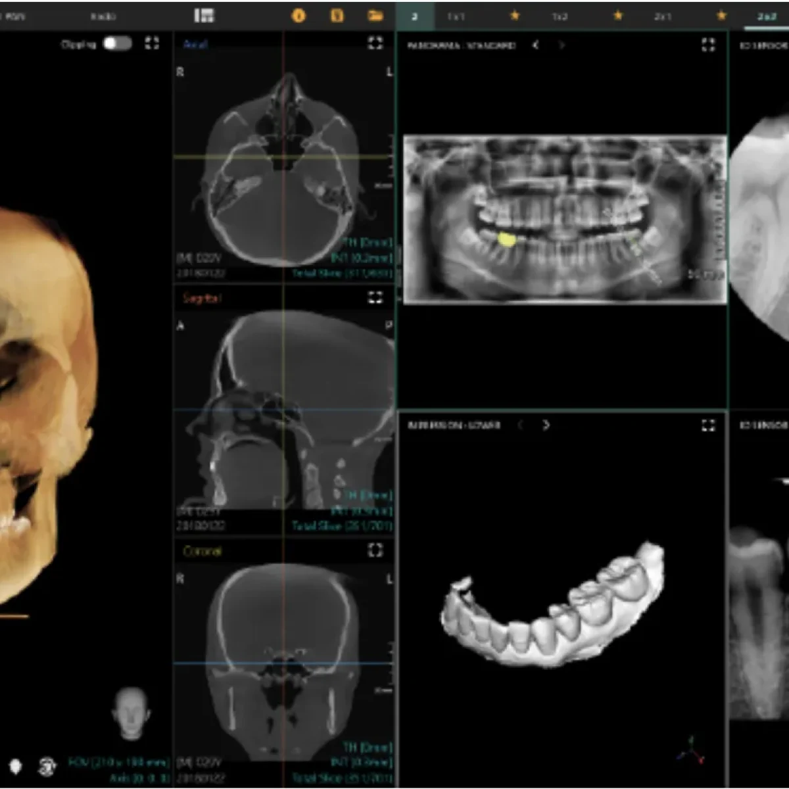Click the orange circular info icon
This screenshot has width=789, height=789.
coord(299,16)
